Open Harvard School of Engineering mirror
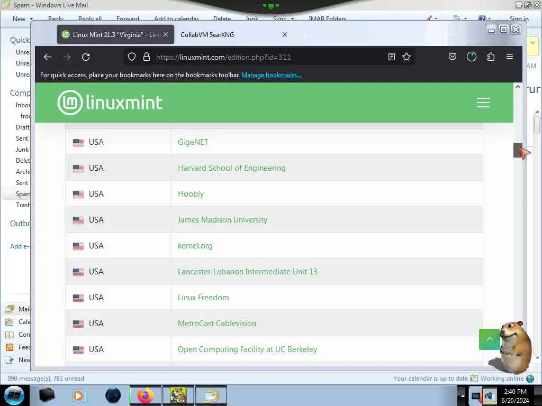 232,168
